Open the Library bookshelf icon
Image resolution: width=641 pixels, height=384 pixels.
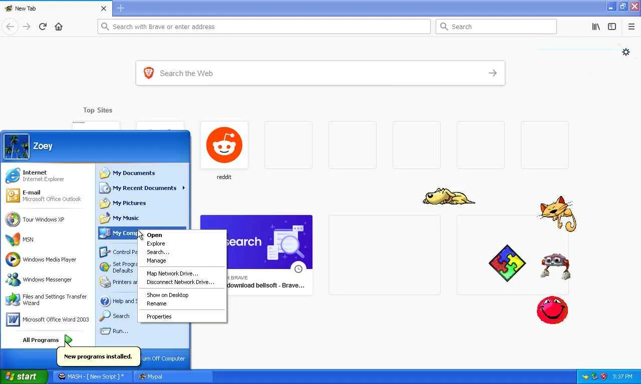(596, 26)
